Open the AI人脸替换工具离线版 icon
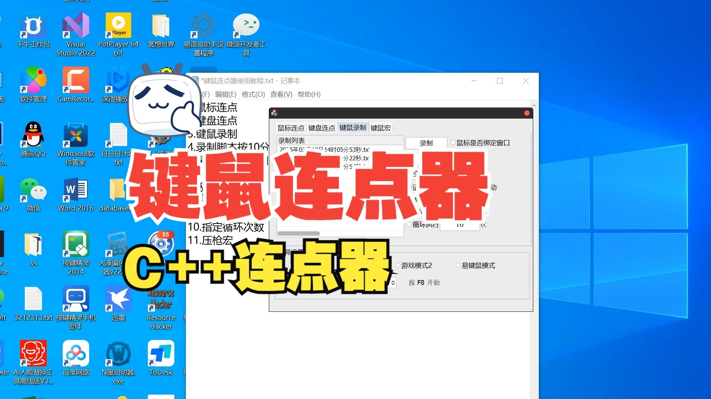This screenshot has height=399, width=711. coord(33,362)
